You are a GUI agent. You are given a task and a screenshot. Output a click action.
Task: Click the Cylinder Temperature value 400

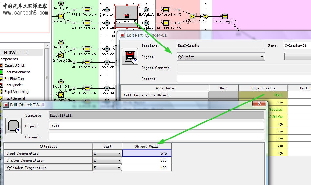pos(147,168)
